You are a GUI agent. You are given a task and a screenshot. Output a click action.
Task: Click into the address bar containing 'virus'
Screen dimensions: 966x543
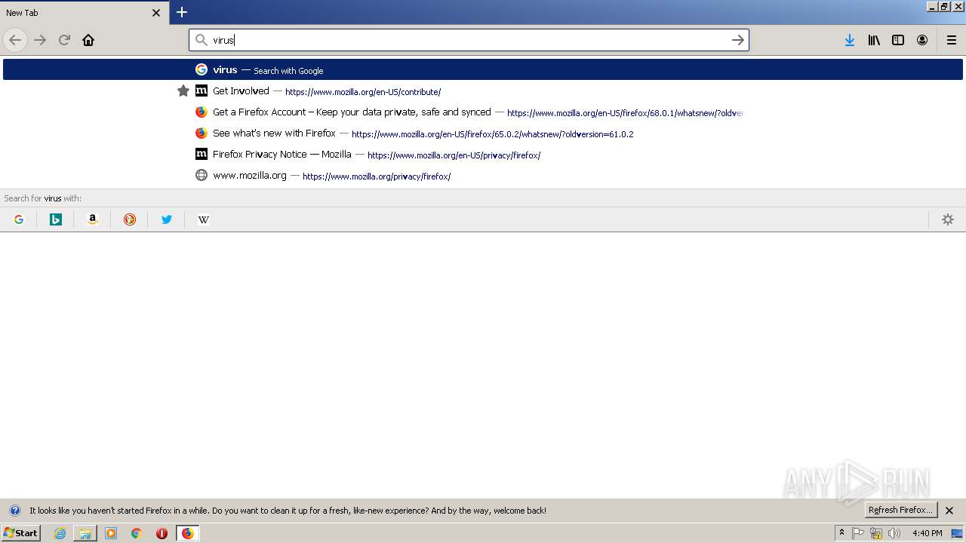pyautogui.click(x=468, y=40)
